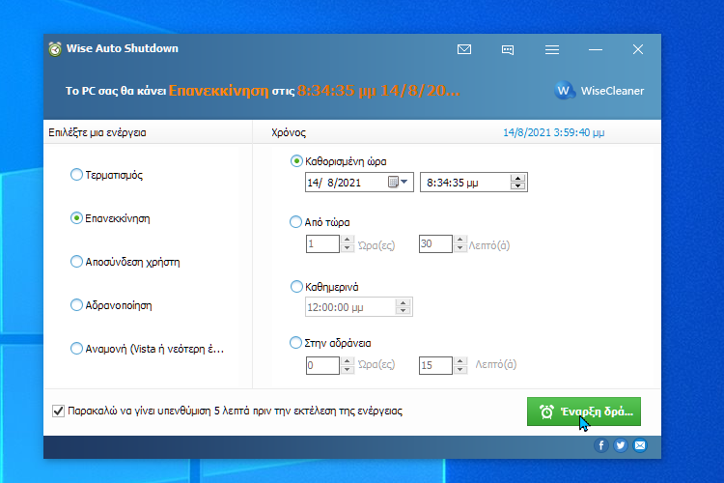The image size is (724, 483).
Task: Click the idle hours field showing 0
Action: [322, 365]
